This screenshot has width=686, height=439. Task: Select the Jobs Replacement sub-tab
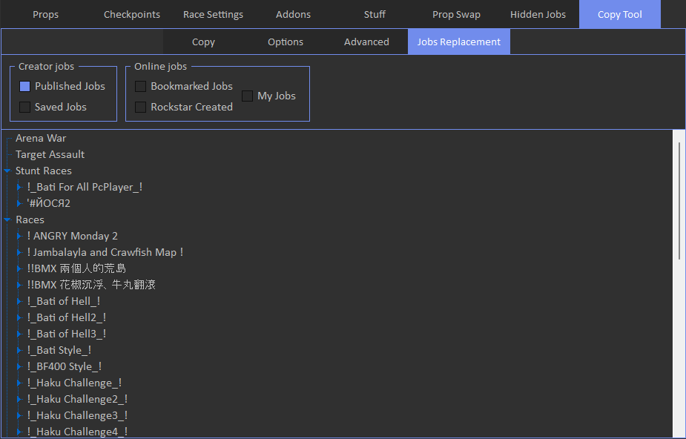[x=459, y=42]
